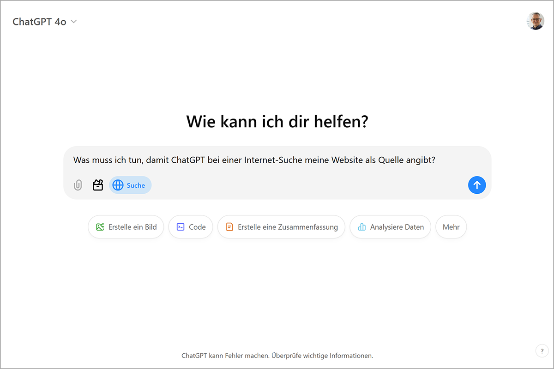Open the toolbox tools icon
This screenshot has height=369, width=554.
(98, 185)
